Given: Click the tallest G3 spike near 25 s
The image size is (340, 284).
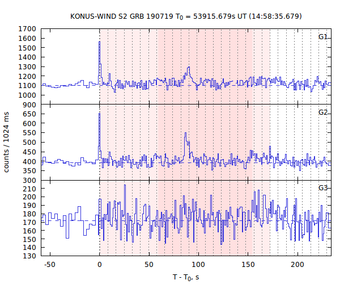Looking at the screenshot, I should [x=125, y=185].
